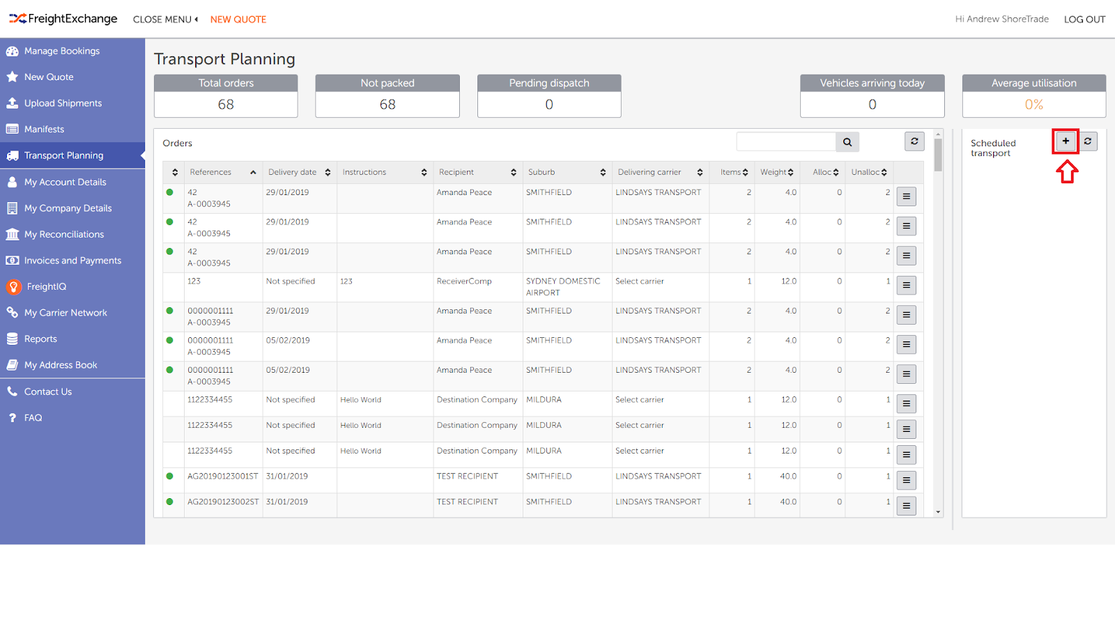Click the Contact Us phone icon
The height and width of the screenshot is (627, 1115).
point(12,392)
